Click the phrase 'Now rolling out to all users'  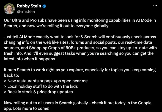coord(28,103)
